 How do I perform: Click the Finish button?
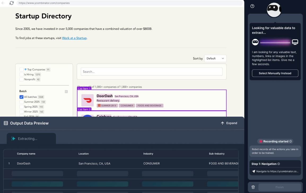point(279,187)
